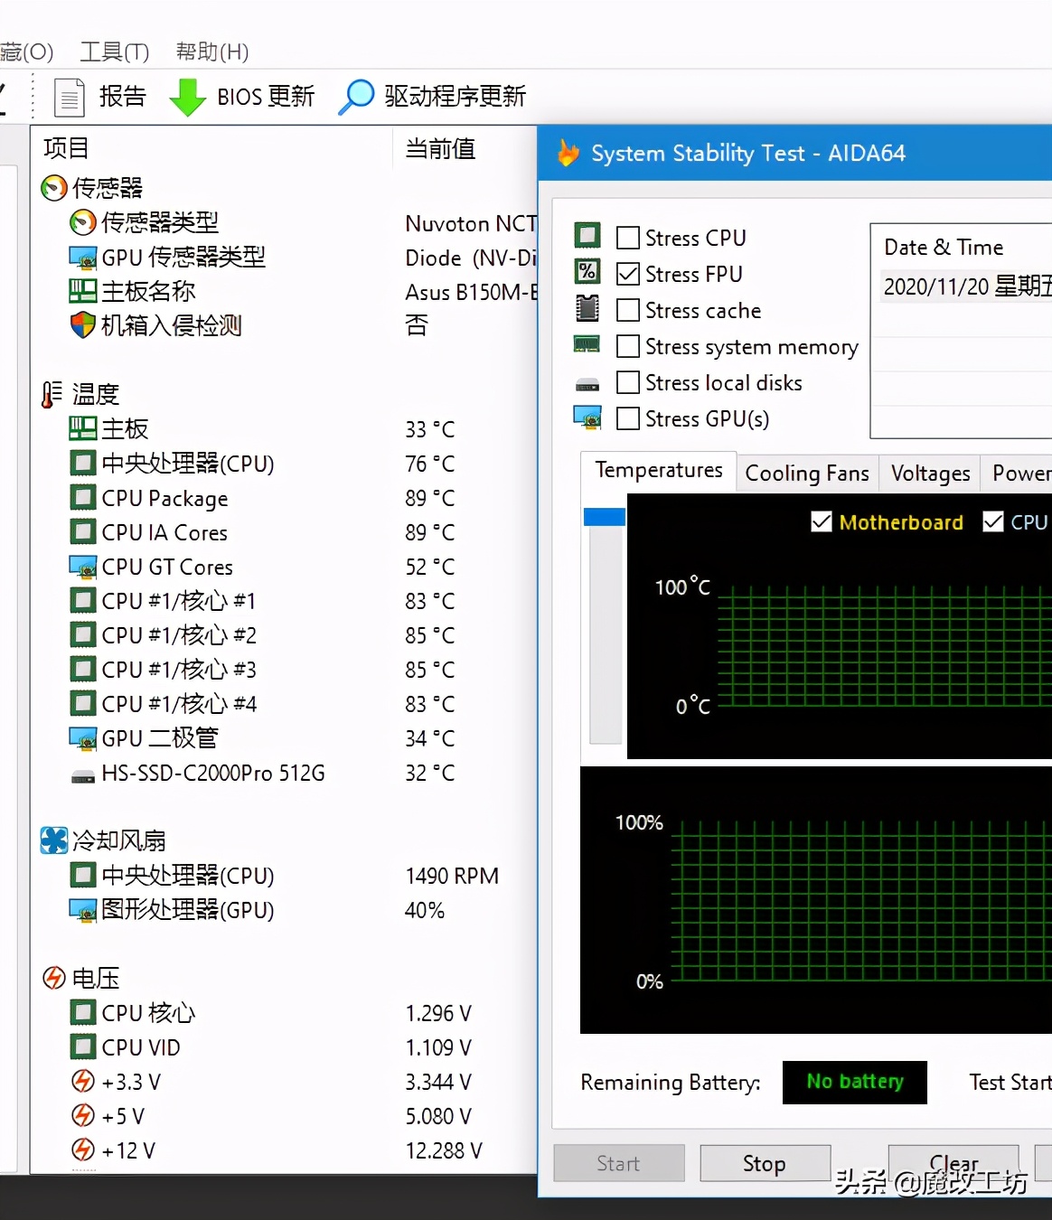This screenshot has height=1220, width=1052.
Task: Click the monitor icon beside Stress GPU(s)
Action: click(587, 418)
